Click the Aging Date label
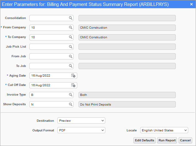The width and height of the screenshot is (196, 146). (x=17, y=76)
